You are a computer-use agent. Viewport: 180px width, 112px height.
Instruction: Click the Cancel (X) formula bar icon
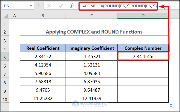click(49, 6)
